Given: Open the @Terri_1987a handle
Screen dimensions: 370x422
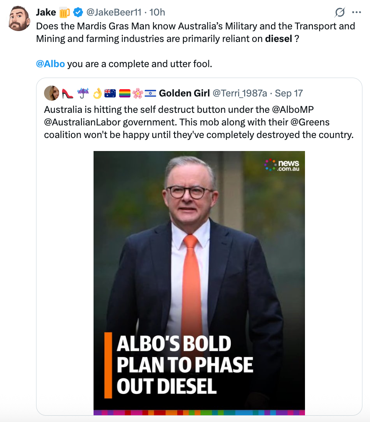Looking at the screenshot, I should pos(240,93).
